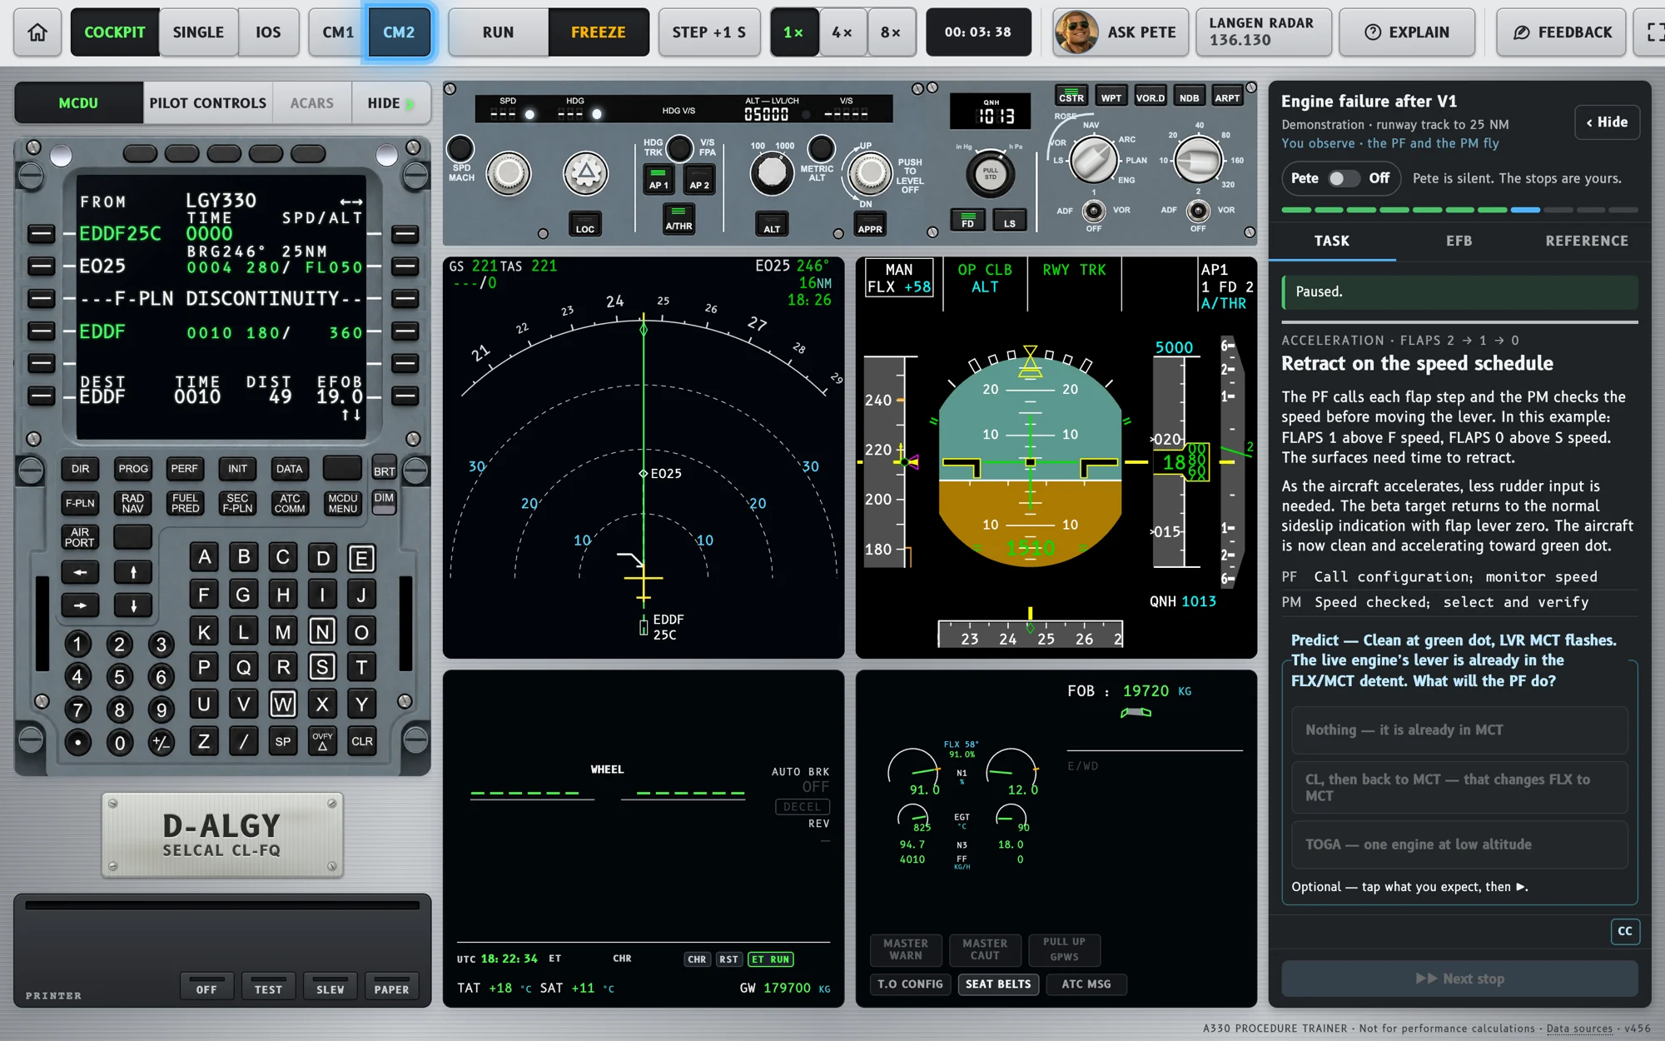The width and height of the screenshot is (1665, 1041).
Task: Toggle the FD flight director button
Action: (967, 219)
